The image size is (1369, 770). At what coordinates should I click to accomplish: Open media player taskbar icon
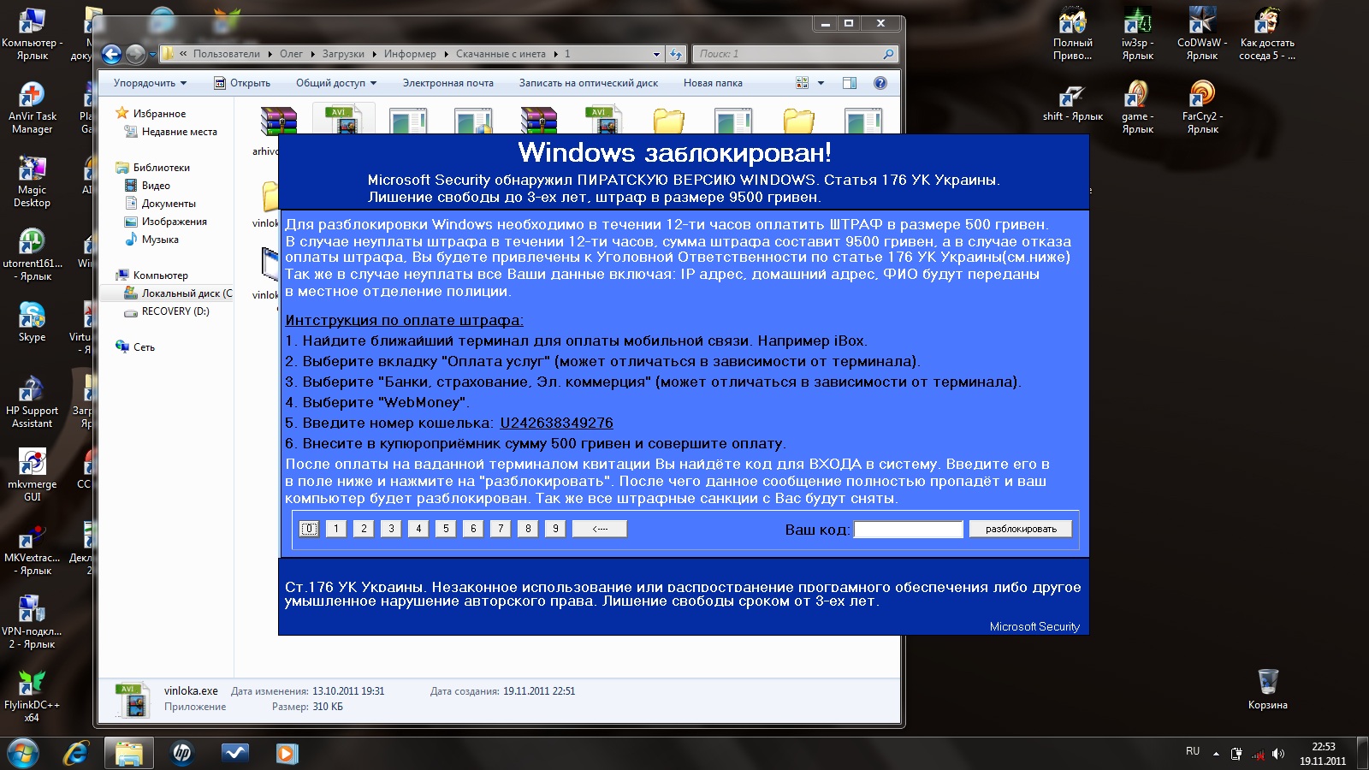coord(287,753)
